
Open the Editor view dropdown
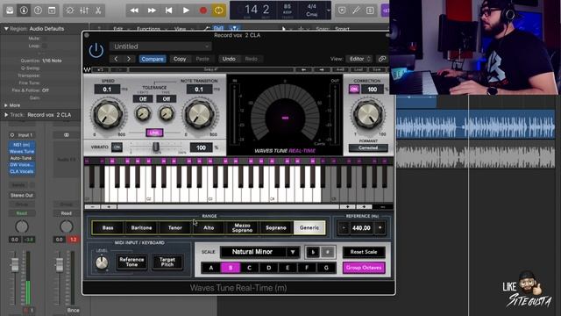pyautogui.click(x=359, y=59)
